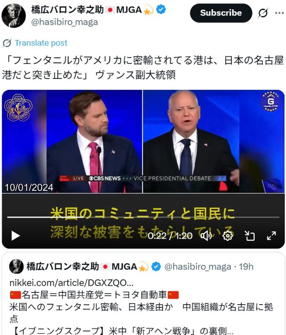Viewport: 286px width, 335px height.
Task: Open Grok icon next to Subscribe
Action: (x=263, y=13)
